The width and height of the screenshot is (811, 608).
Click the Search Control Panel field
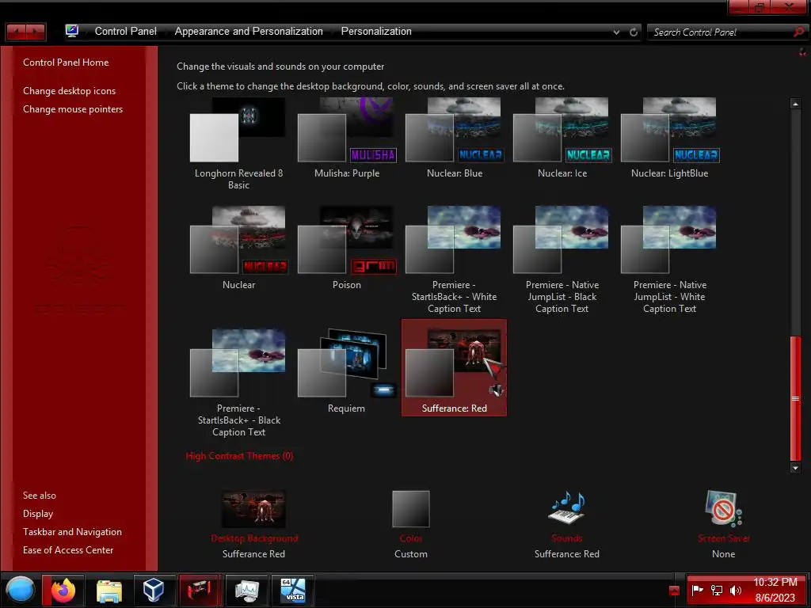click(x=719, y=32)
